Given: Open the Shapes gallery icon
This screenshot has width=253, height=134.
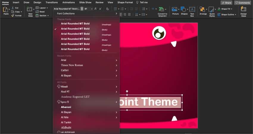Looking at the screenshot, I should [x=184, y=10].
